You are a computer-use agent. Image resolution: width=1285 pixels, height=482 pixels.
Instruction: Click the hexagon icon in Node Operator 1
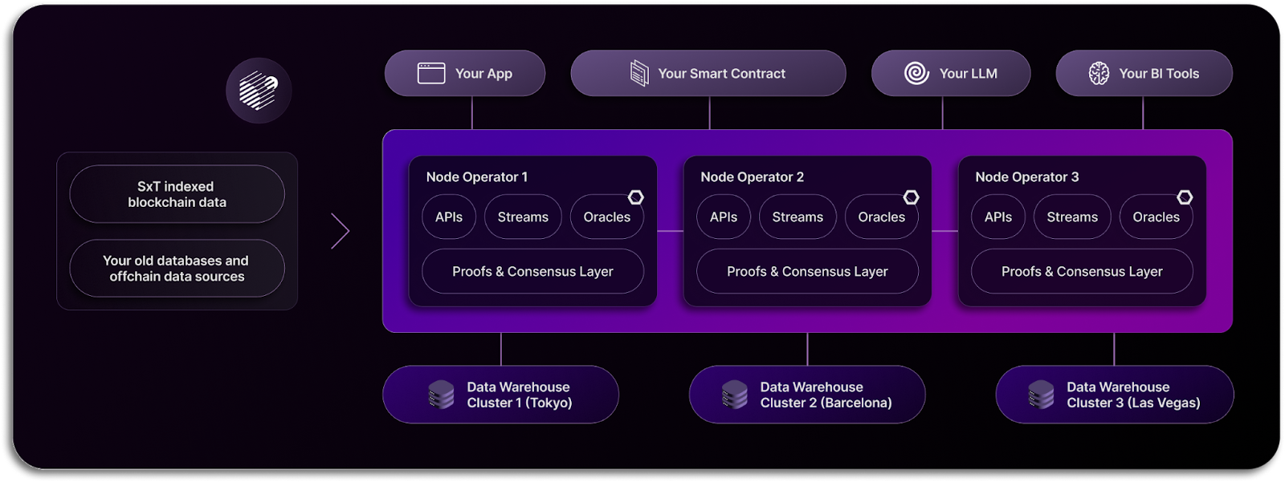tap(636, 197)
